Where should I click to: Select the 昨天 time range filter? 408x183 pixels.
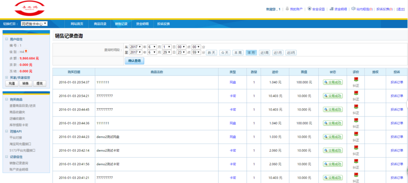(212, 53)
